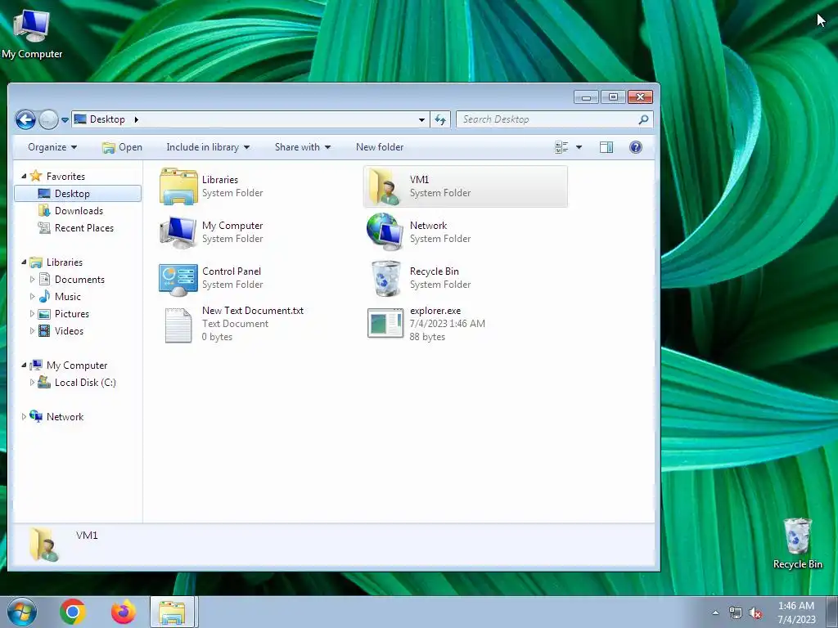The height and width of the screenshot is (628, 838).
Task: Open the view options dropdown arrow
Action: click(579, 147)
